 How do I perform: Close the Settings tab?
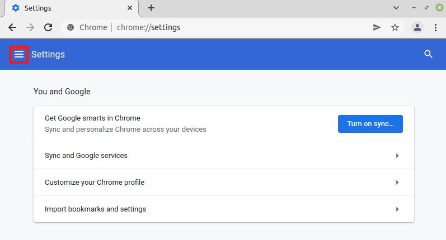[130, 8]
